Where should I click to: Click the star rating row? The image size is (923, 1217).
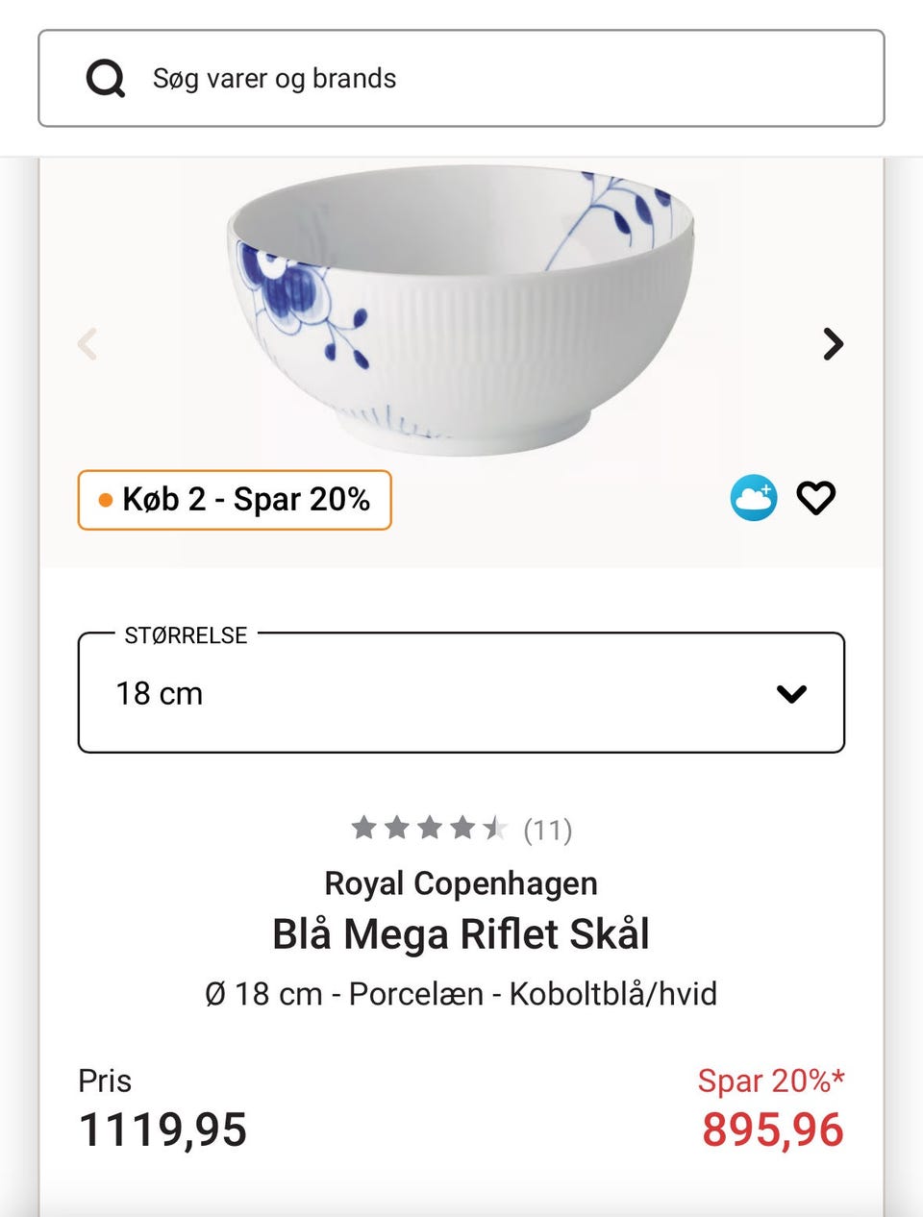click(x=429, y=828)
